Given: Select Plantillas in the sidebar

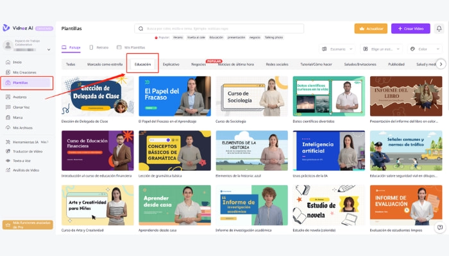Looking at the screenshot, I should 27,83.
